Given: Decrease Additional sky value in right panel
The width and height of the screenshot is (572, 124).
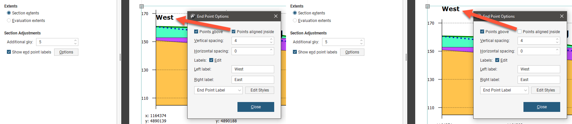Looking at the screenshot, I should tap(361, 44).
